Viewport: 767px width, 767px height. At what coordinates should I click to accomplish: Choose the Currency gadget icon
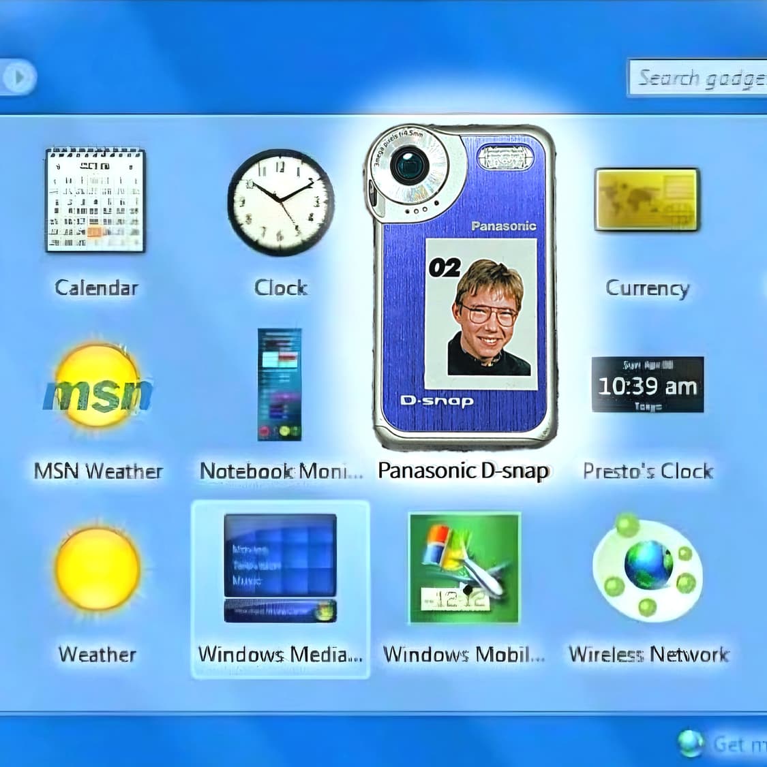(x=647, y=199)
